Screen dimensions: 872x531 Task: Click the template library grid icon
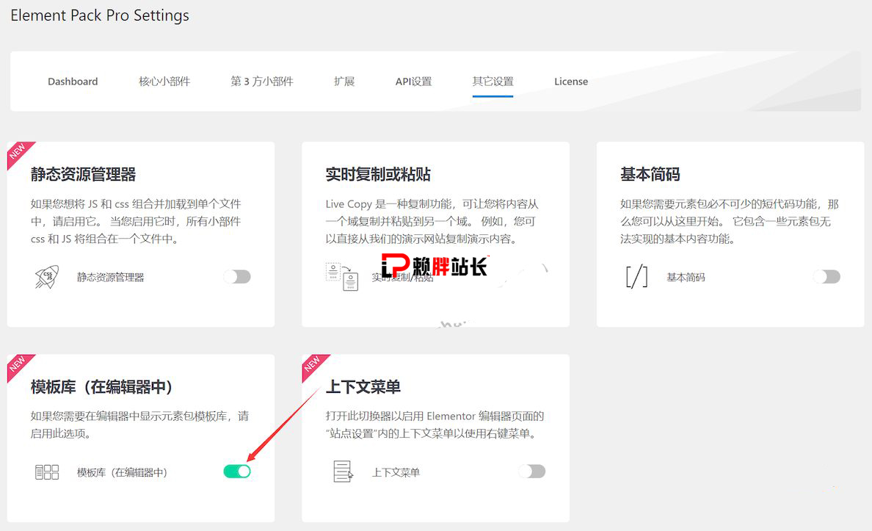coord(47,472)
